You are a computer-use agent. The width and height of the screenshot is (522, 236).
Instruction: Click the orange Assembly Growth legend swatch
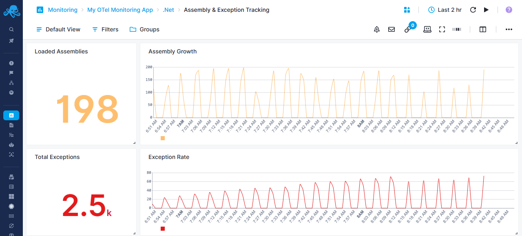click(163, 138)
